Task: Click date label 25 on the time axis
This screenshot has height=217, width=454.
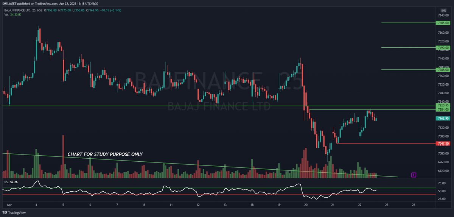Action: pos(387,205)
